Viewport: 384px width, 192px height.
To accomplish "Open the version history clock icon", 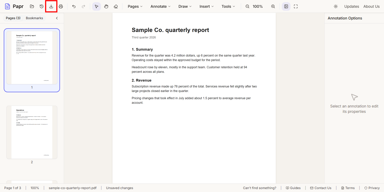I will tap(42, 6).
